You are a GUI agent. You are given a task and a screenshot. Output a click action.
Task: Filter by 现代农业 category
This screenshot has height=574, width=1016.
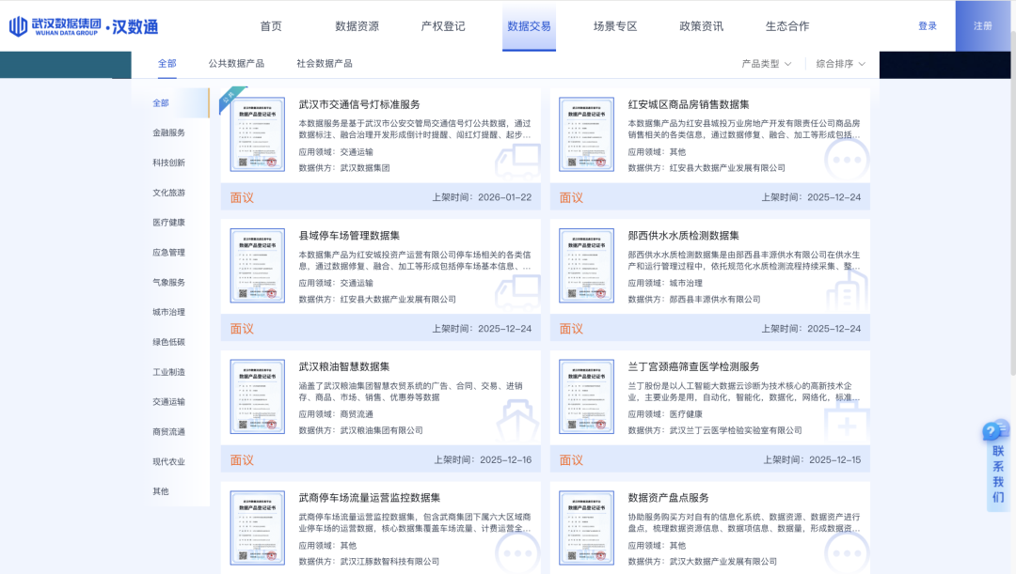(x=168, y=461)
